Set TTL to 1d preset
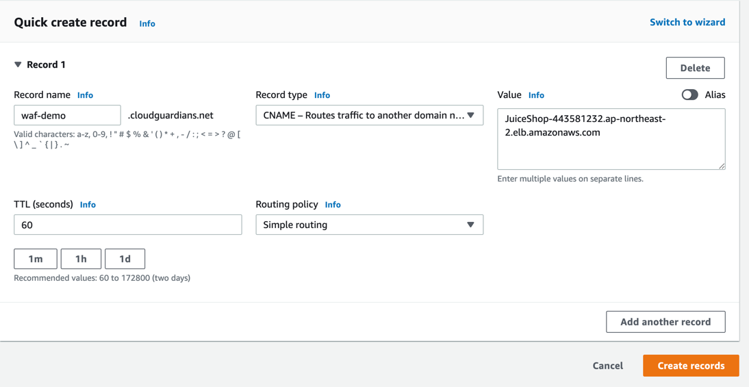749x387 pixels. [125, 259]
